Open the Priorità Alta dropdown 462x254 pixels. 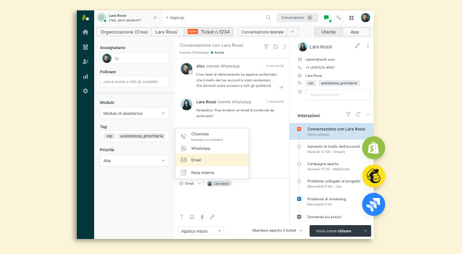click(x=135, y=160)
